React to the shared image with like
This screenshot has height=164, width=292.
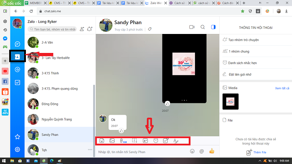[168, 103]
